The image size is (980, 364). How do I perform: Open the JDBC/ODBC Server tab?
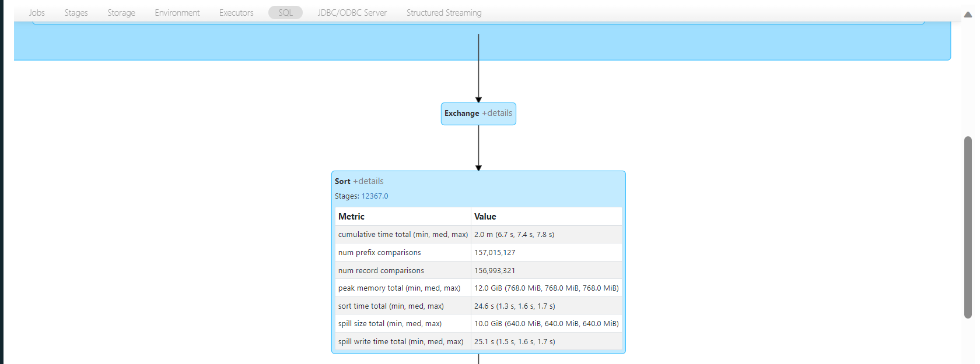[352, 13]
